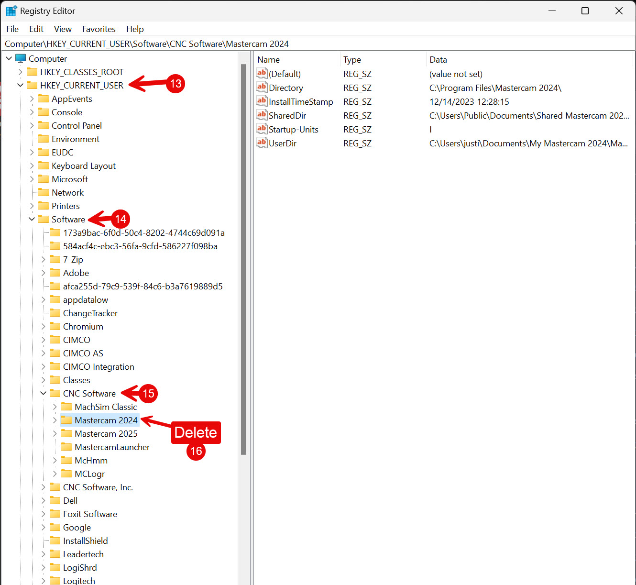Screen dimensions: 636x585
Task: Click the folder icon beside HKEY_CLASSES_ROOT
Action: click(32, 72)
